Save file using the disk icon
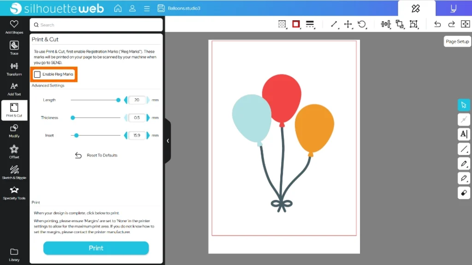 pos(161,8)
